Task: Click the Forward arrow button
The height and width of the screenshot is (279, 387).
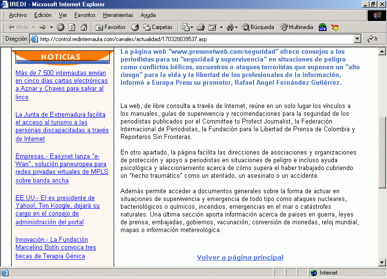Action: tap(43, 27)
